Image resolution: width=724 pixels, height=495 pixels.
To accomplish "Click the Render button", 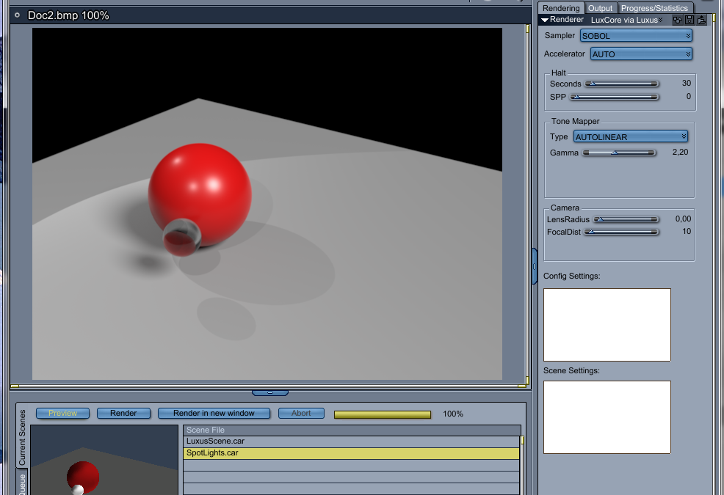I will [123, 414].
